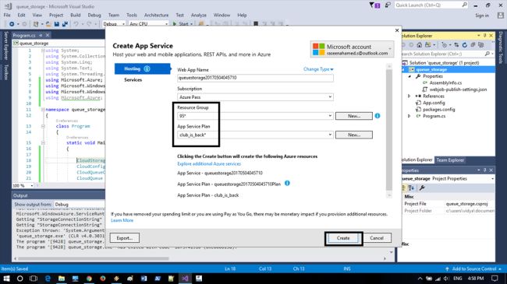Open the Diagnostic Tools side tab
Screen dimensions: 507x284
[x=501, y=47]
